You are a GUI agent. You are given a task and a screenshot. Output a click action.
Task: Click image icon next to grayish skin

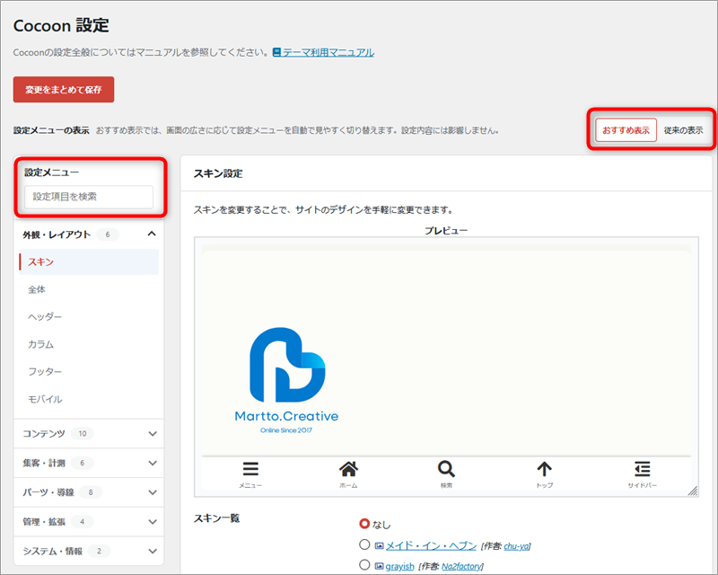379,566
